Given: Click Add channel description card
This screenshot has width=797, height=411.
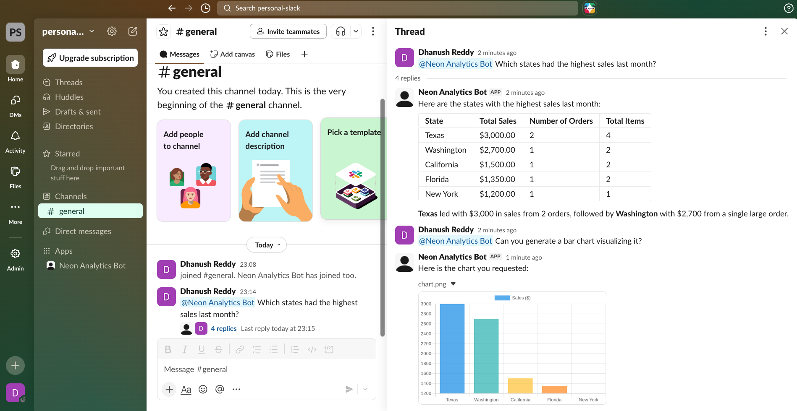Looking at the screenshot, I should 275,171.
